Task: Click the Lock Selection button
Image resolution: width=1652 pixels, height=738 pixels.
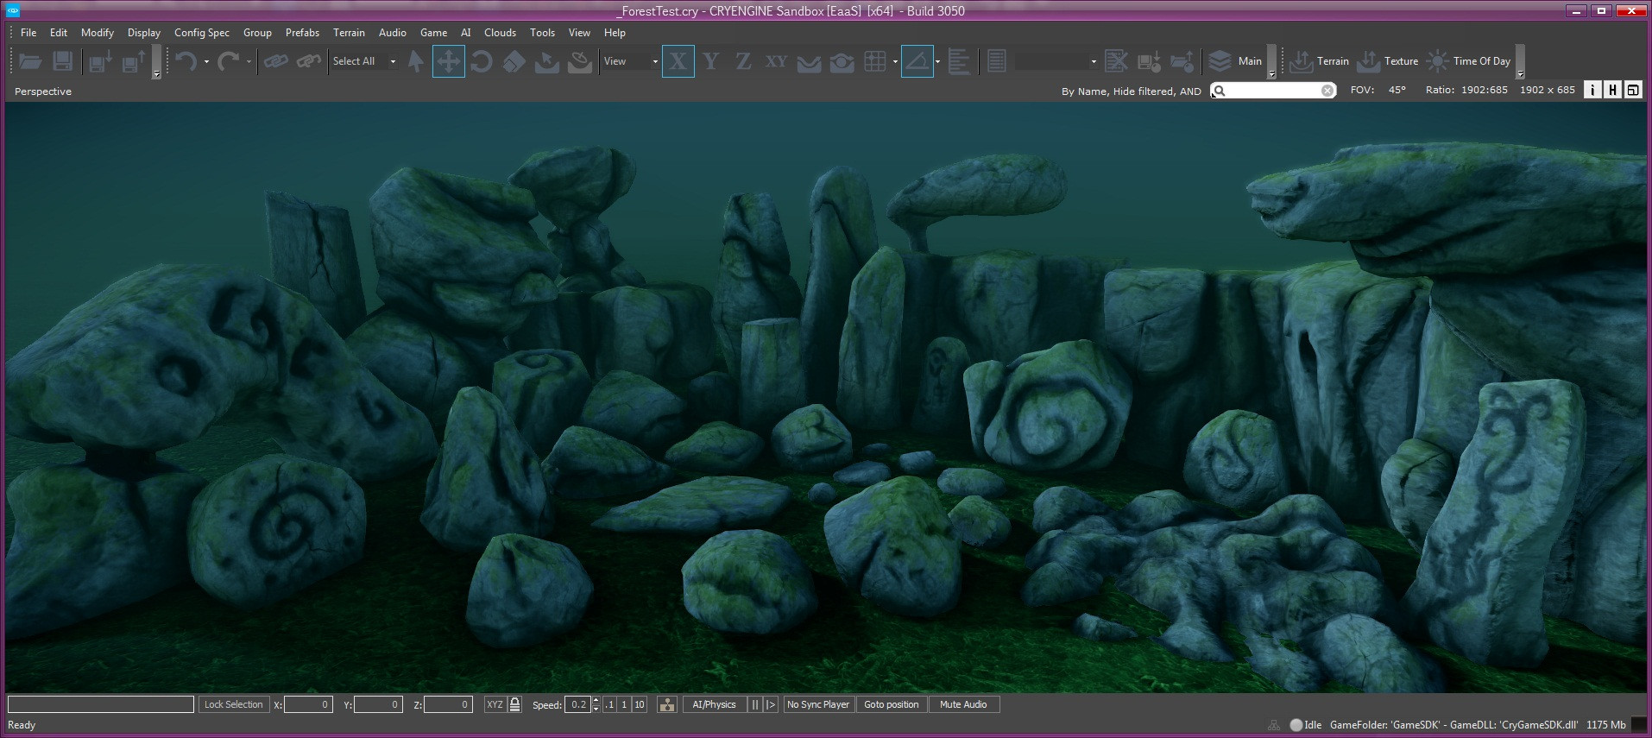Action: point(233,704)
